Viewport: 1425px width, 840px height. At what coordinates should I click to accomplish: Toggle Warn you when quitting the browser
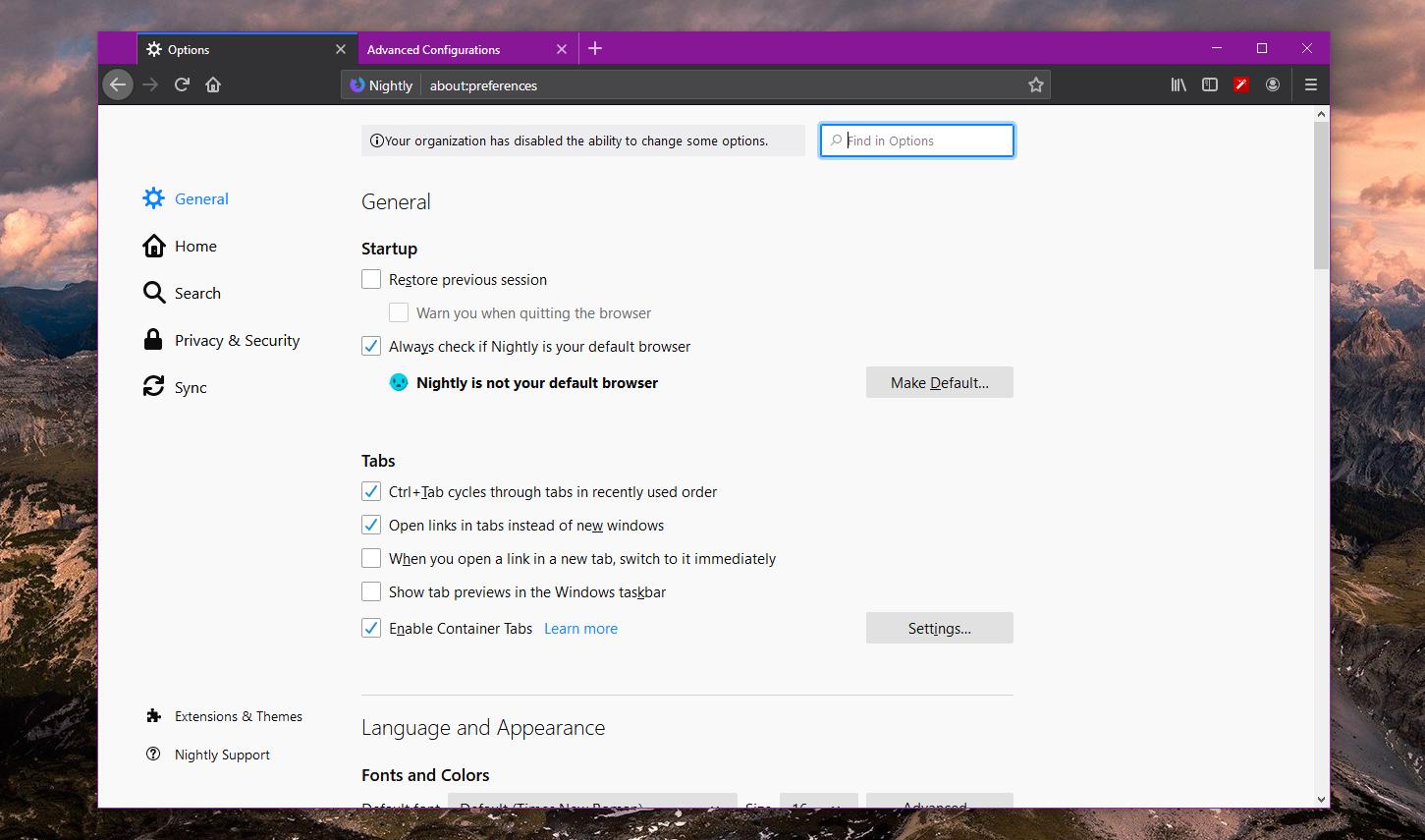(x=399, y=312)
